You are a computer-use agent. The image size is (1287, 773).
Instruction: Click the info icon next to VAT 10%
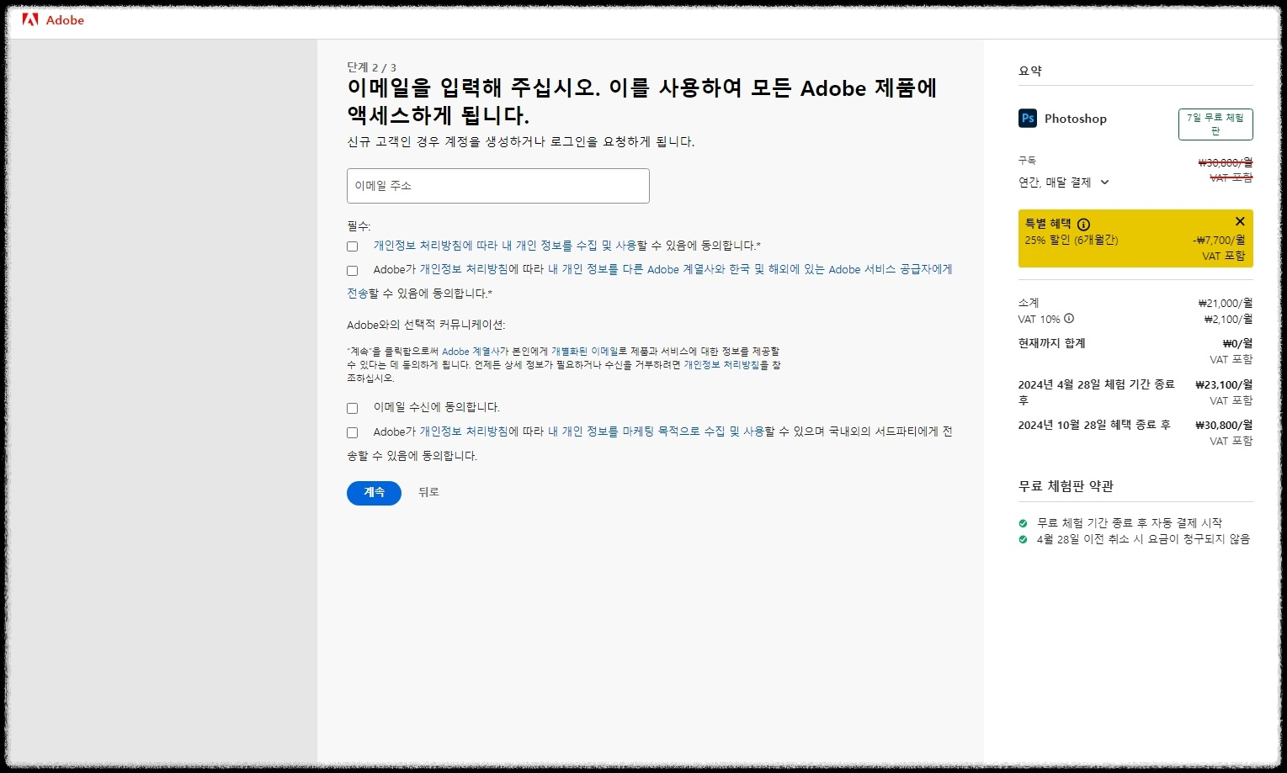(x=1069, y=319)
